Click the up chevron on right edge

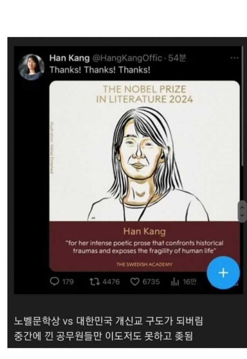coord(242,207)
